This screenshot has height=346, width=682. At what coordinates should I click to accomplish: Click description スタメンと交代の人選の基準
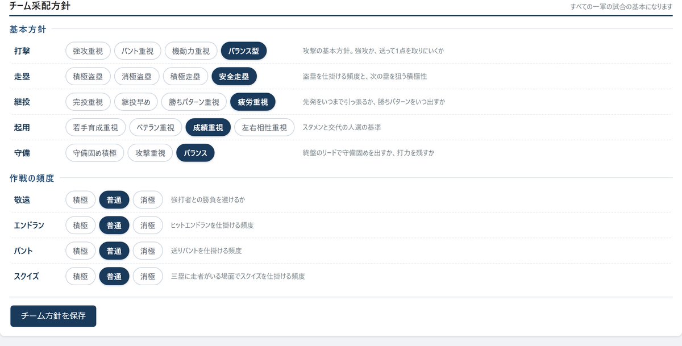[342, 127]
